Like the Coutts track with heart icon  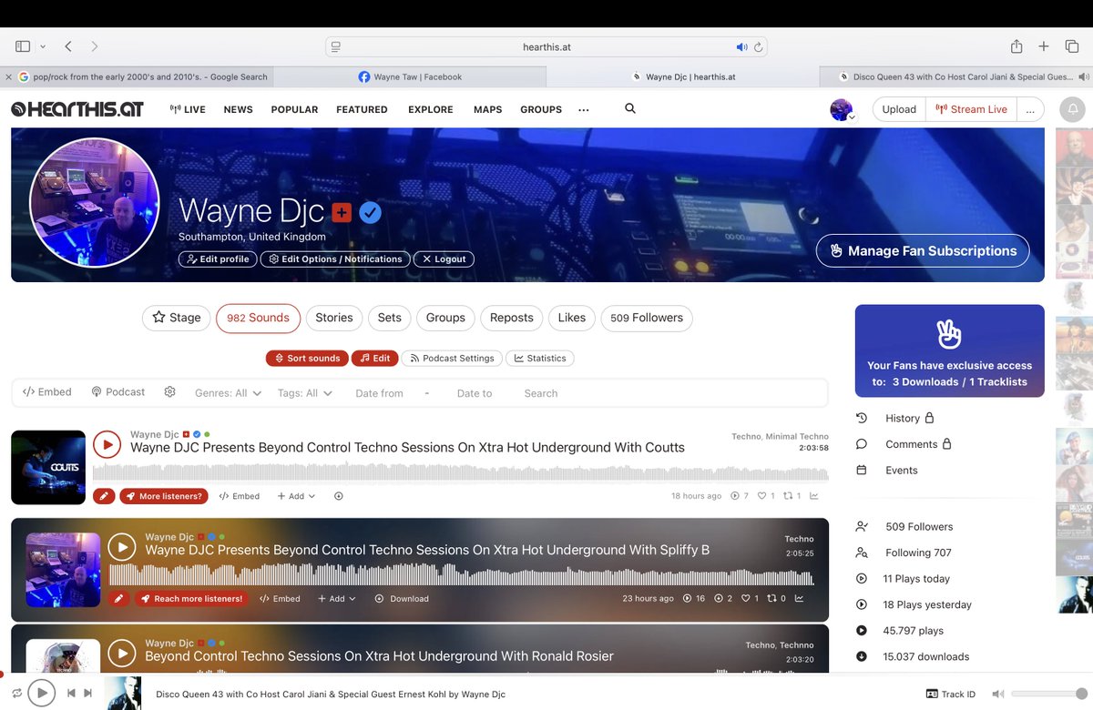(x=762, y=496)
